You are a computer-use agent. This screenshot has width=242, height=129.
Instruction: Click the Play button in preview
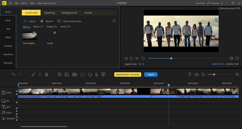pyautogui.click(x=132, y=58)
